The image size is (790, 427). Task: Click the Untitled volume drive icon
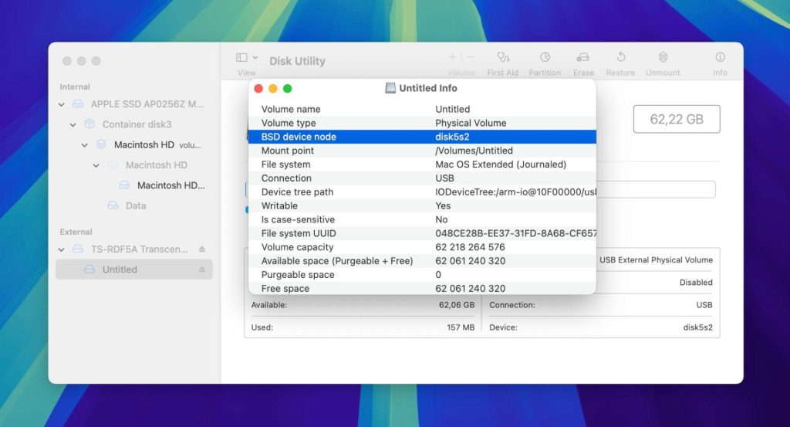pyautogui.click(x=89, y=269)
